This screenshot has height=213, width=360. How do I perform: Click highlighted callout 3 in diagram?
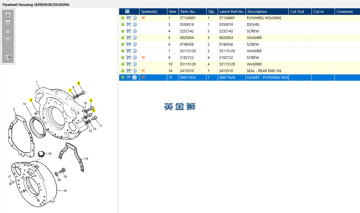tap(31, 100)
